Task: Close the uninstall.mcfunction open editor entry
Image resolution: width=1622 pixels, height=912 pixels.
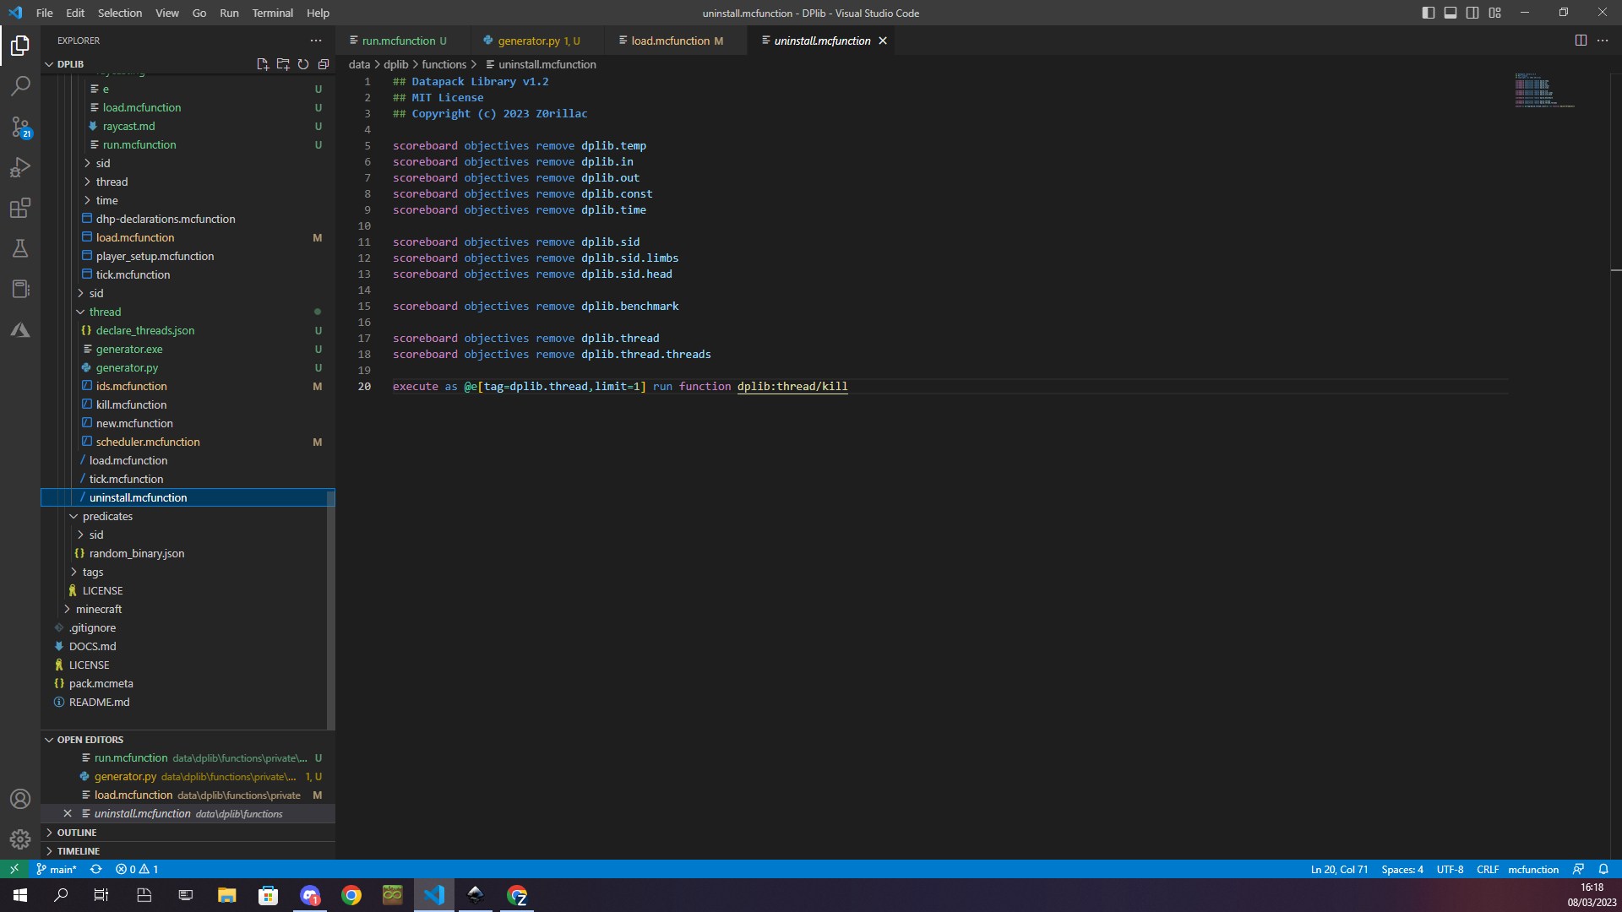Action: tap(68, 813)
